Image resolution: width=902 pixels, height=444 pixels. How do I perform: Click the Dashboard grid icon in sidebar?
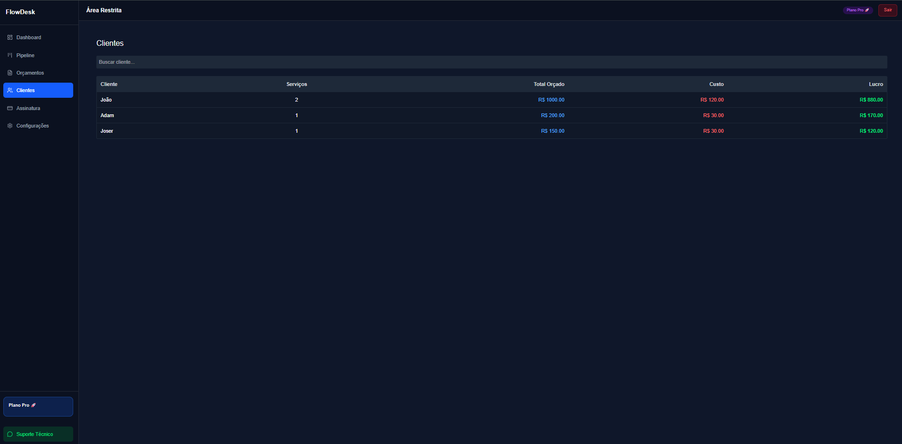click(10, 37)
